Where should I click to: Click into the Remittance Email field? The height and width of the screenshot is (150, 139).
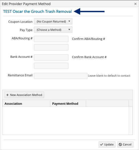61,76
